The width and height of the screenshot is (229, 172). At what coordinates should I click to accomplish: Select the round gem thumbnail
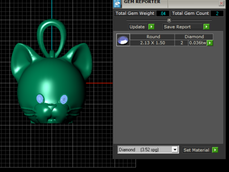point(123,40)
